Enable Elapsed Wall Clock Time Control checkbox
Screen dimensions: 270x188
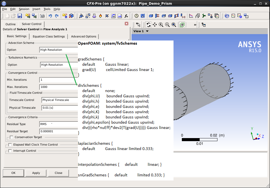[x=10, y=145]
